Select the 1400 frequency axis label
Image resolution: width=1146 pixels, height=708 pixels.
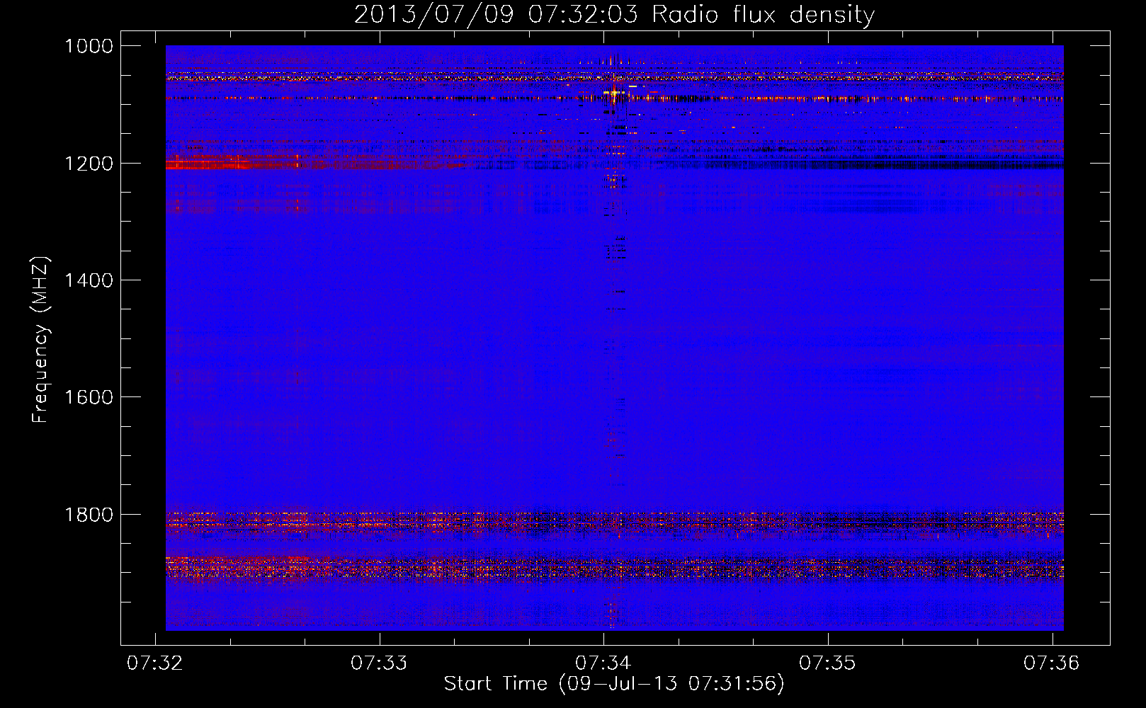[89, 280]
